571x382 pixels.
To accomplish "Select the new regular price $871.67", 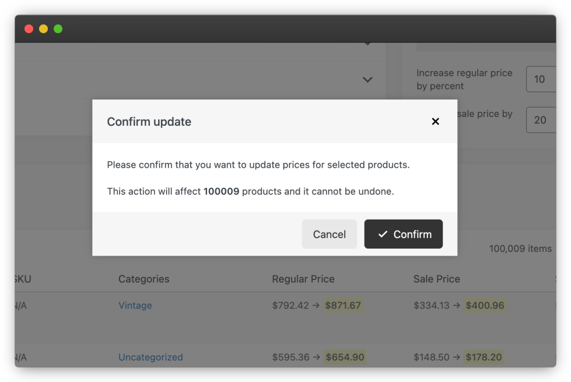I will (x=343, y=305).
